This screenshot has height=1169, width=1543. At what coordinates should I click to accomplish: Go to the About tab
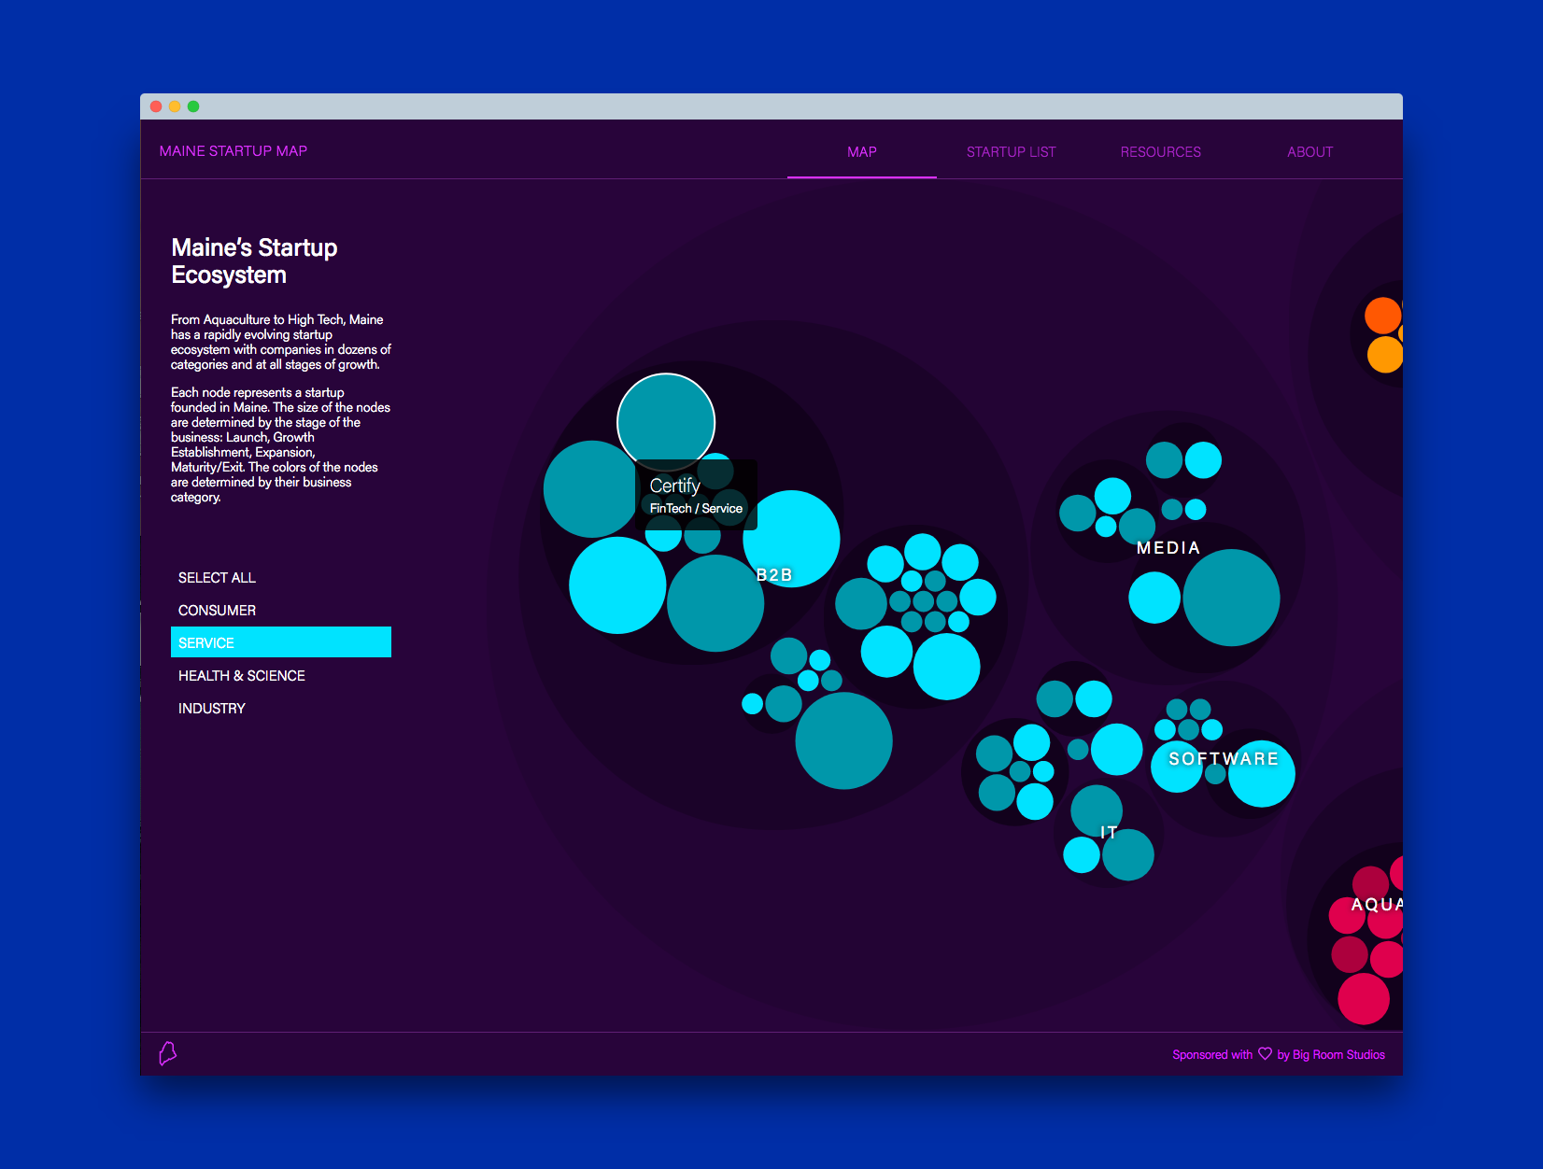(x=1309, y=151)
